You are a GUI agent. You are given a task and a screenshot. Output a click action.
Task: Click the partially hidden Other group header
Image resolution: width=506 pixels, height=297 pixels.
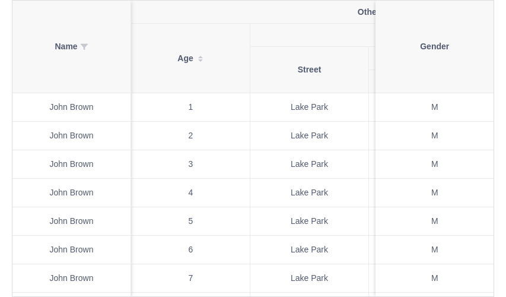click(366, 12)
